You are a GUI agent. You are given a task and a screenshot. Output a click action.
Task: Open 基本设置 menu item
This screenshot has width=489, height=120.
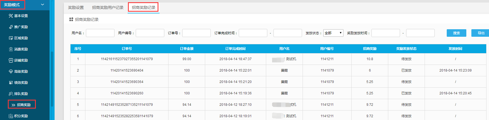(x=21, y=16)
